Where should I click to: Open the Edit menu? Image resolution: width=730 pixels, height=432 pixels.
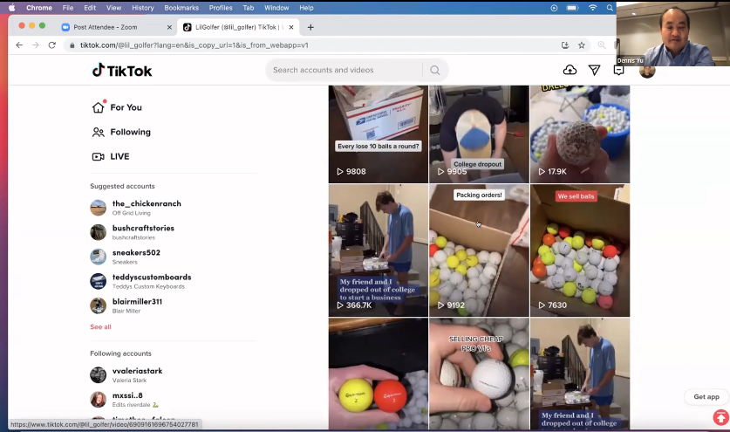click(90, 8)
